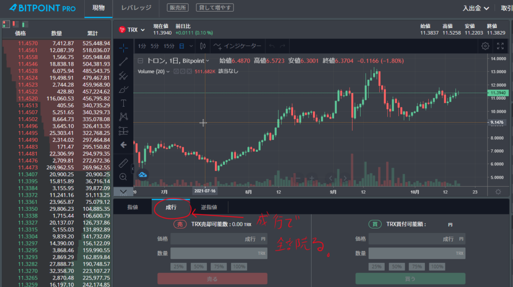This screenshot has height=287, width=513.
Task: Click ask price 11.4570 in order book
Action: pos(28,43)
